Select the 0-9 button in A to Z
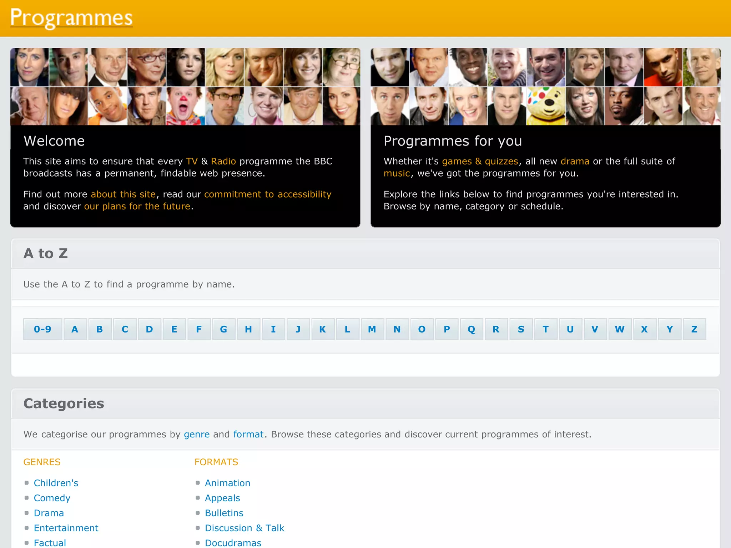Viewport: 731px width, 548px height. point(42,329)
